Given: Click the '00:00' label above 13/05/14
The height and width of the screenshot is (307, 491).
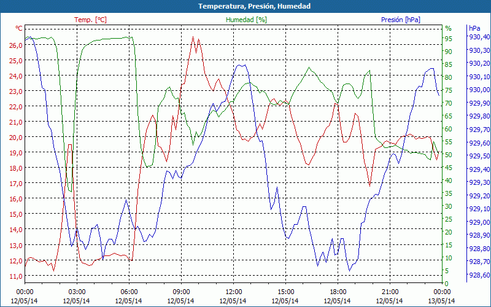Looking at the screenshot, I should coord(442,292).
